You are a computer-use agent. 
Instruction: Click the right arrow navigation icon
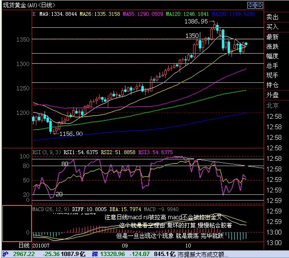click(x=259, y=5)
